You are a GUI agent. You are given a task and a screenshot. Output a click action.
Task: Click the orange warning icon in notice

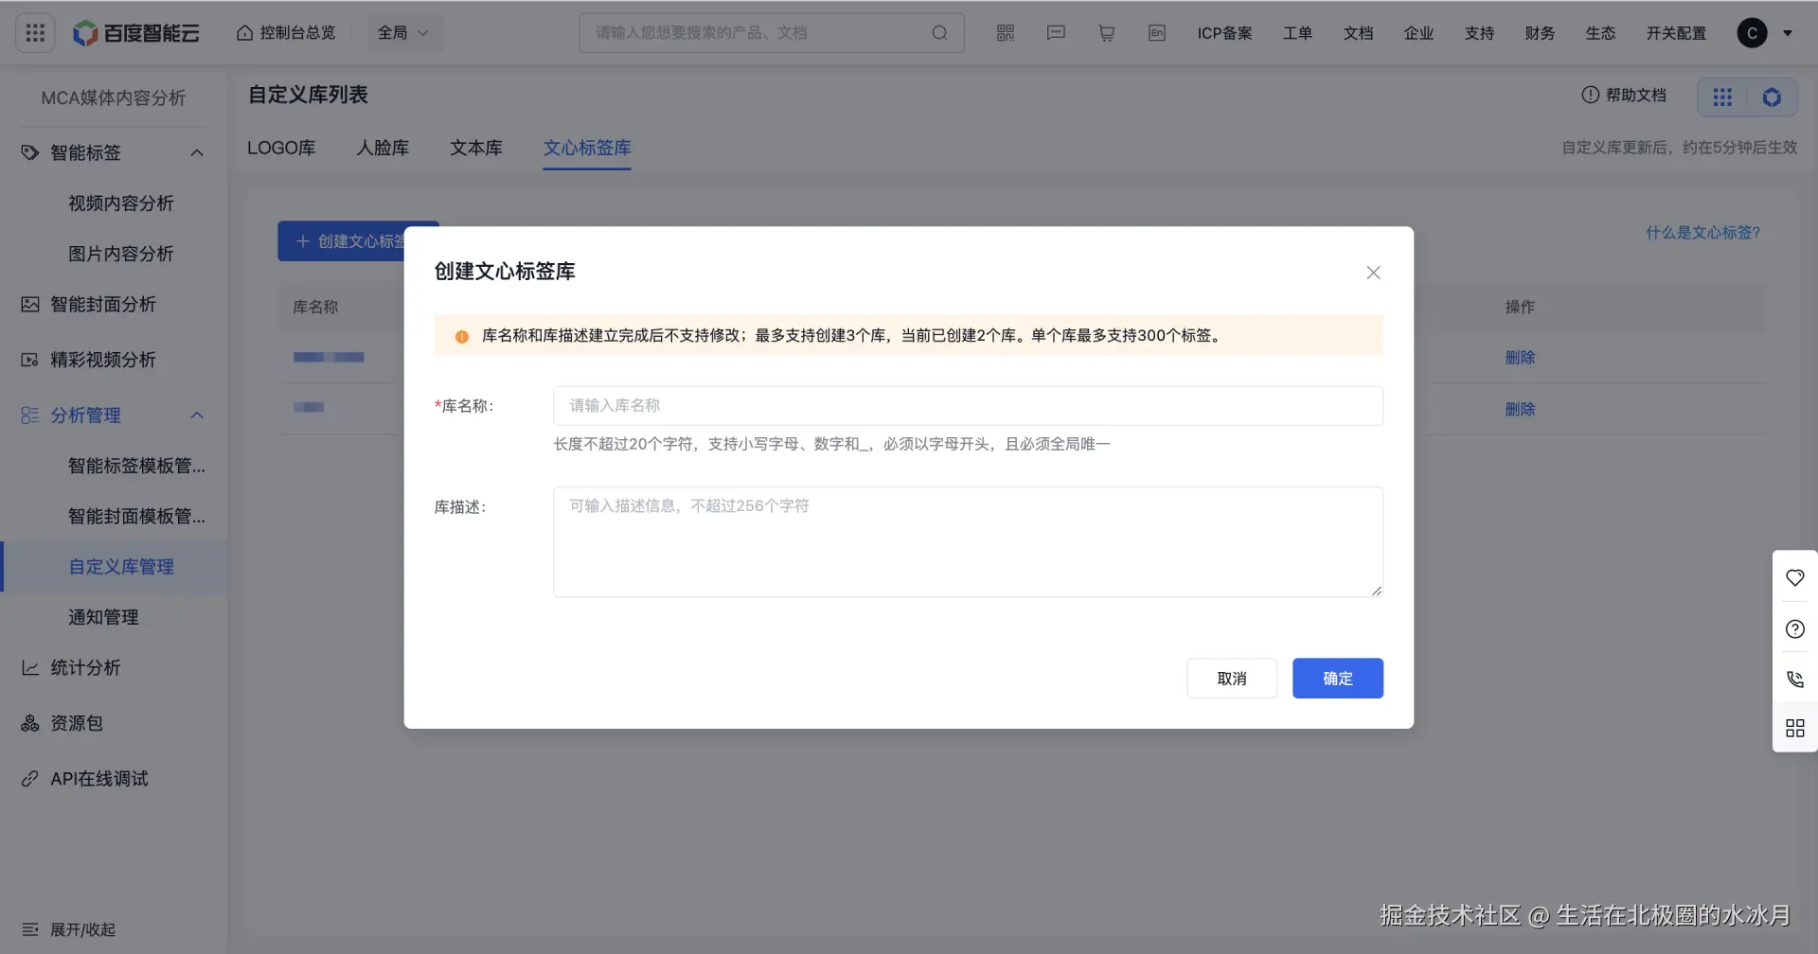[x=462, y=336]
